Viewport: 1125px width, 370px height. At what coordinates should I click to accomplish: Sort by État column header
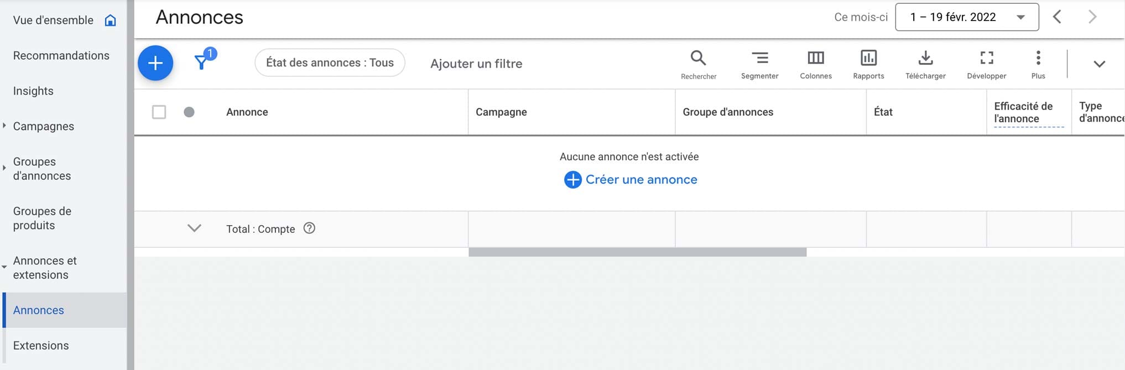coord(883,112)
